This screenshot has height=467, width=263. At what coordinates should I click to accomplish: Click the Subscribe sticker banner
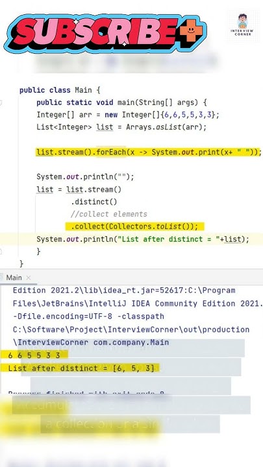[105, 33]
